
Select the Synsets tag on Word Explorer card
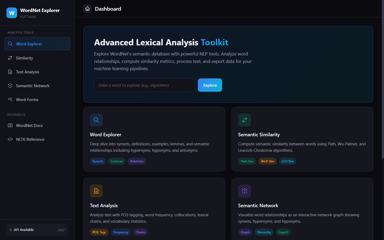tap(98, 161)
